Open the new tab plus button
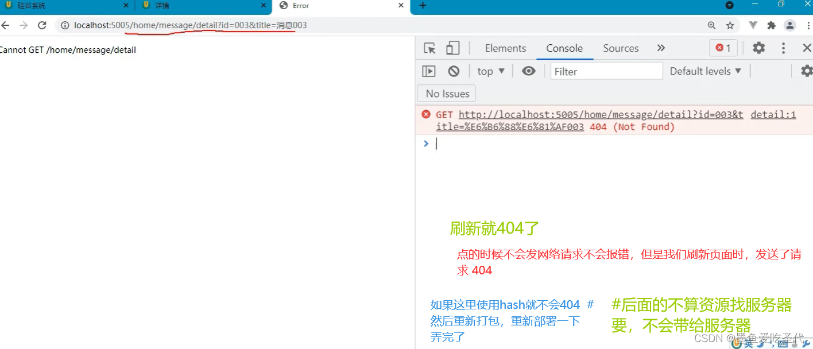The image size is (813, 349). tap(423, 5)
